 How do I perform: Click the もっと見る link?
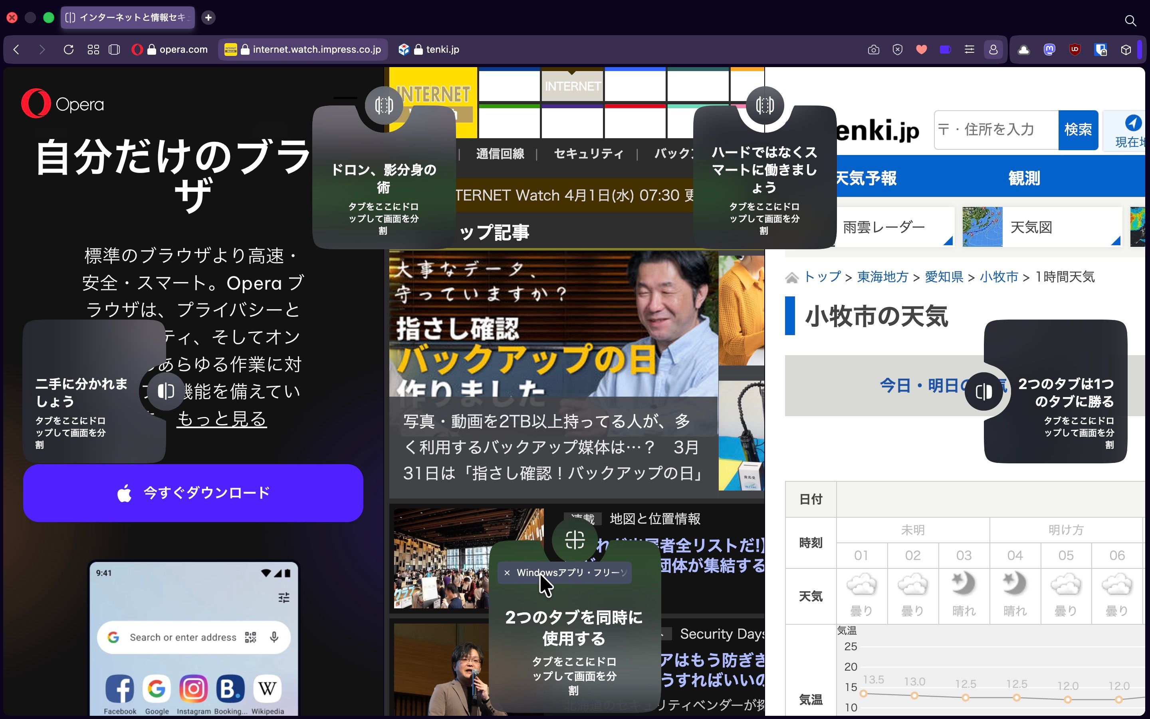[222, 419]
